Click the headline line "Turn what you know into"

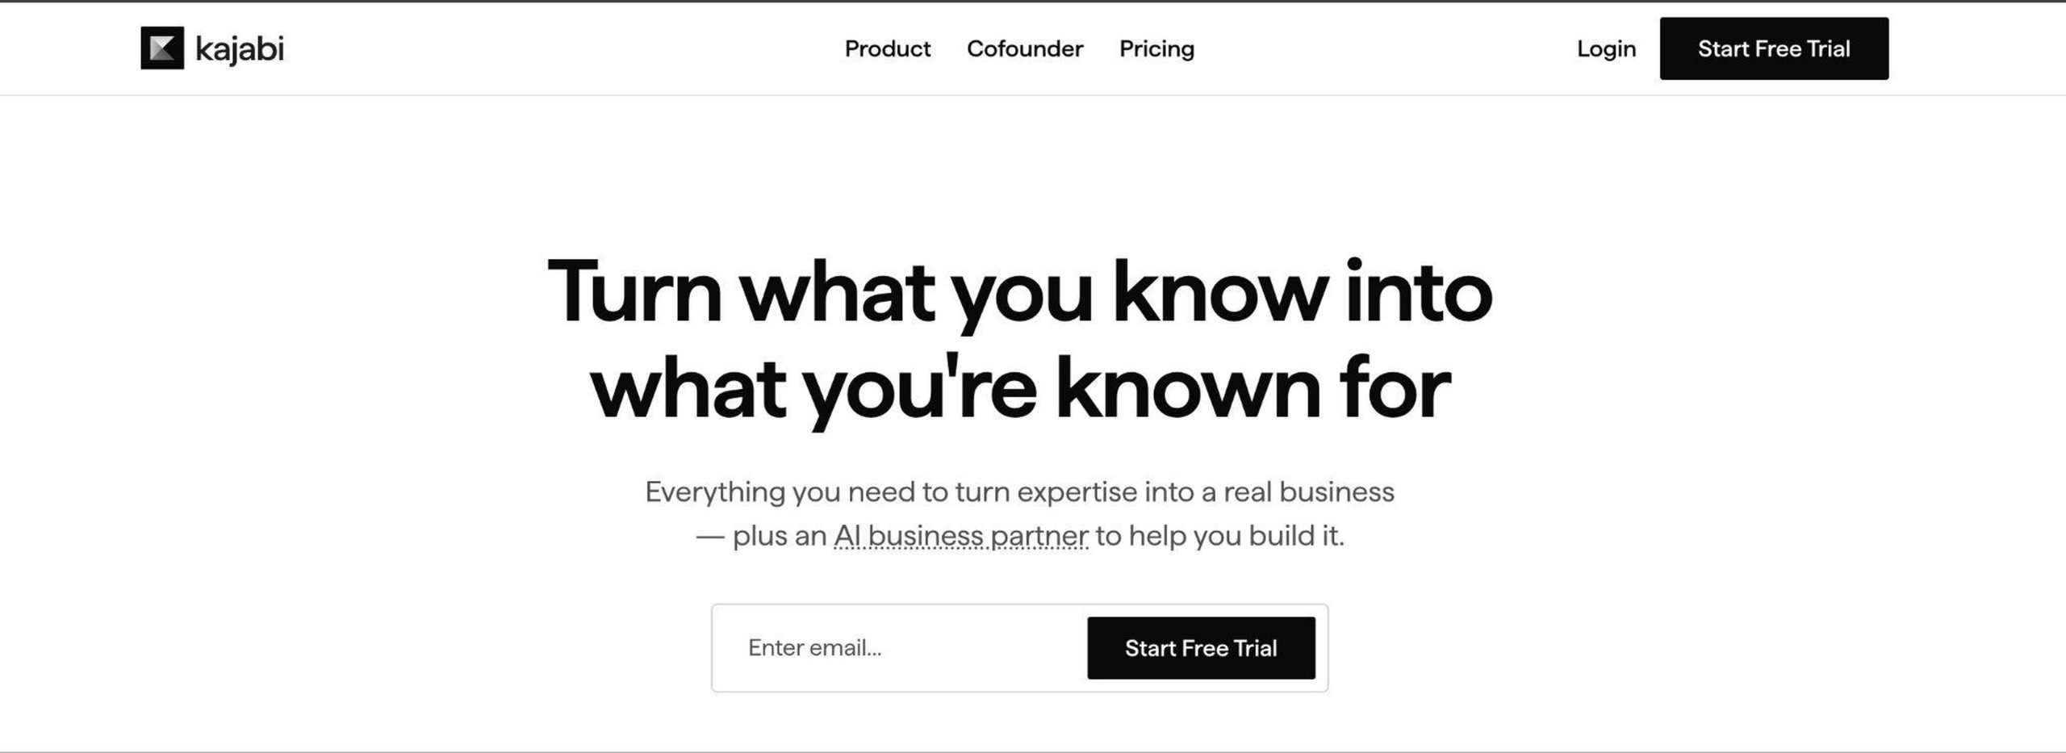tap(1019, 292)
